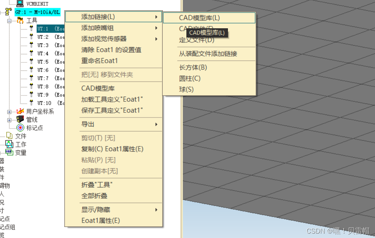Select the GP:1 - M-10iA/8L tree row
The width and height of the screenshot is (375, 238).
coord(37,12)
